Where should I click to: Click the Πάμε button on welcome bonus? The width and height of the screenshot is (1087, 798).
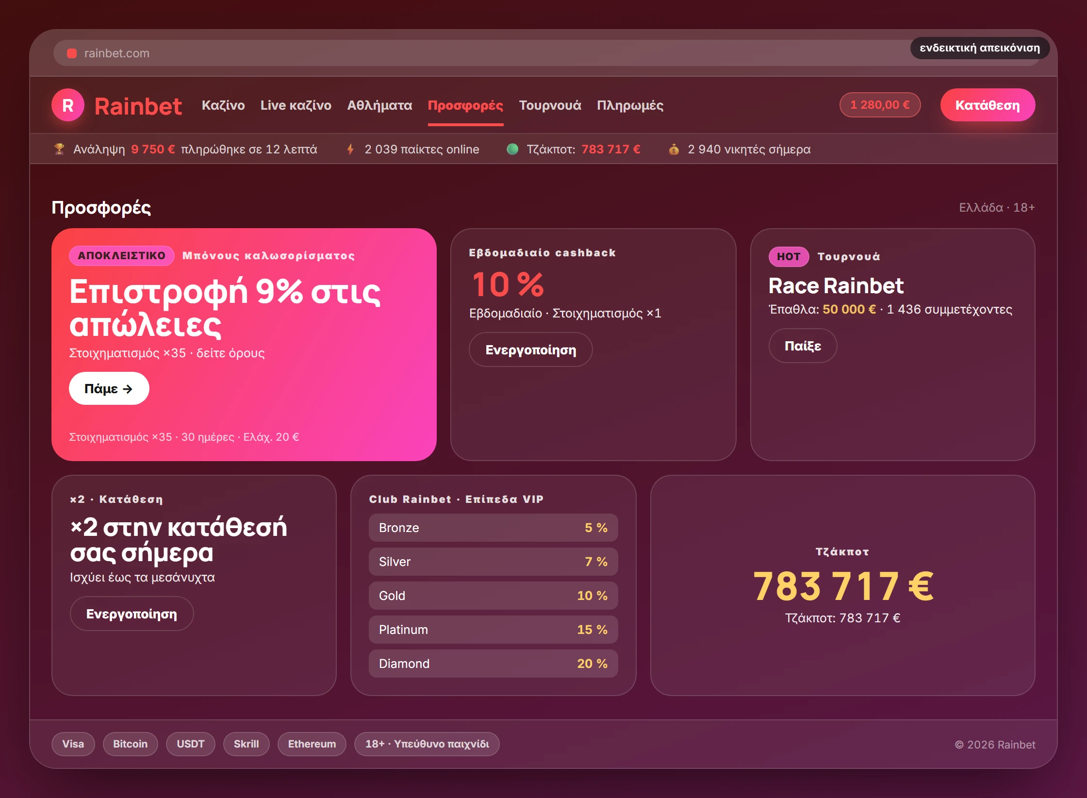(x=109, y=388)
